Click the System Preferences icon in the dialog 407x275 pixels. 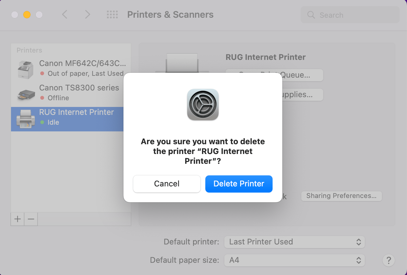tap(203, 105)
